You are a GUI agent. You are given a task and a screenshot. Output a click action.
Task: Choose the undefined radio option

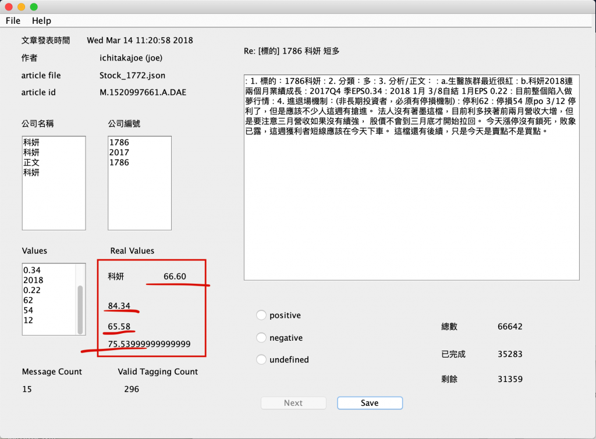tap(261, 359)
